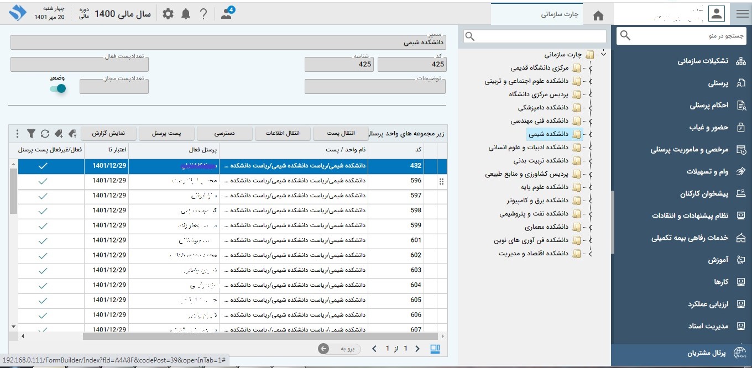Go to the home page icon
This screenshot has width=752, height=368.
(598, 15)
